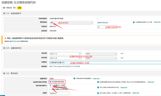Click the discount percentage field showing 50
The image size is (161, 96).
(107, 27)
